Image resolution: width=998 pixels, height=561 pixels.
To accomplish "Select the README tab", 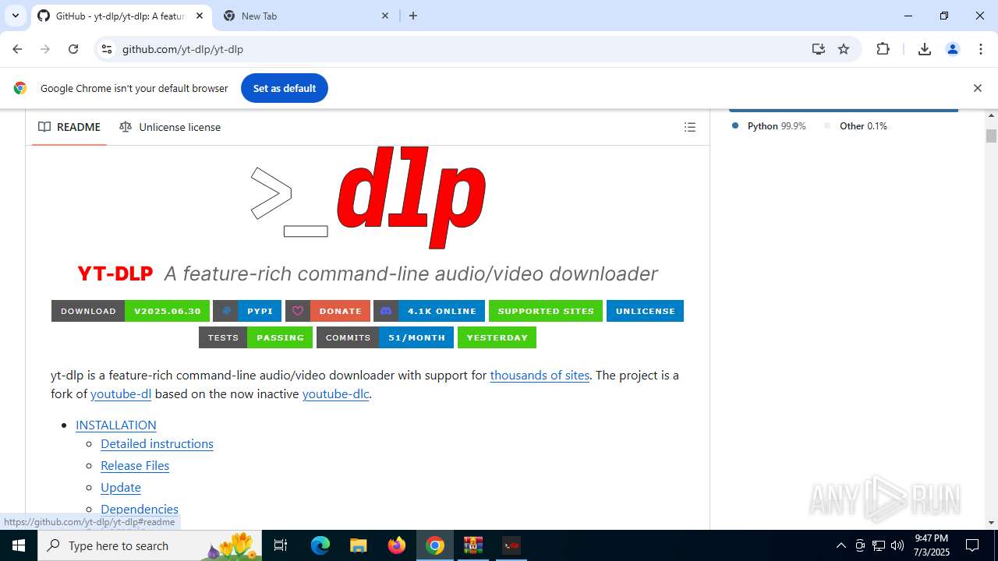I will tap(69, 127).
